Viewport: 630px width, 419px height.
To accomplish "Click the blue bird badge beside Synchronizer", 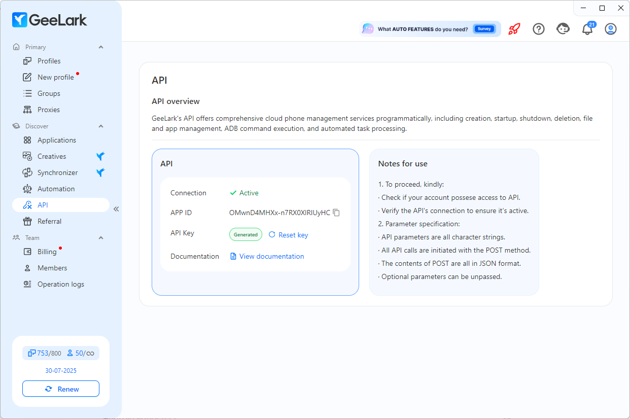I will [x=100, y=172].
